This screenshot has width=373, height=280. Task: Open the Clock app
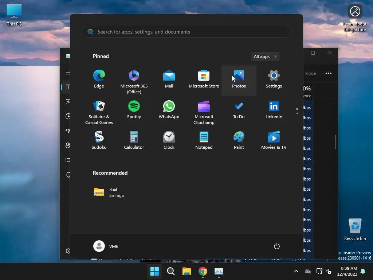[x=169, y=140]
